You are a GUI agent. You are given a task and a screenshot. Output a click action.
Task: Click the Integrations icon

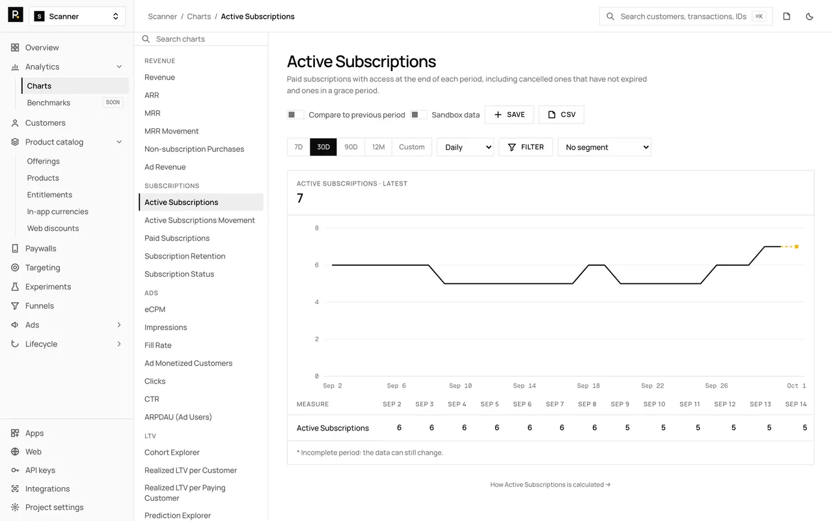pyautogui.click(x=15, y=488)
